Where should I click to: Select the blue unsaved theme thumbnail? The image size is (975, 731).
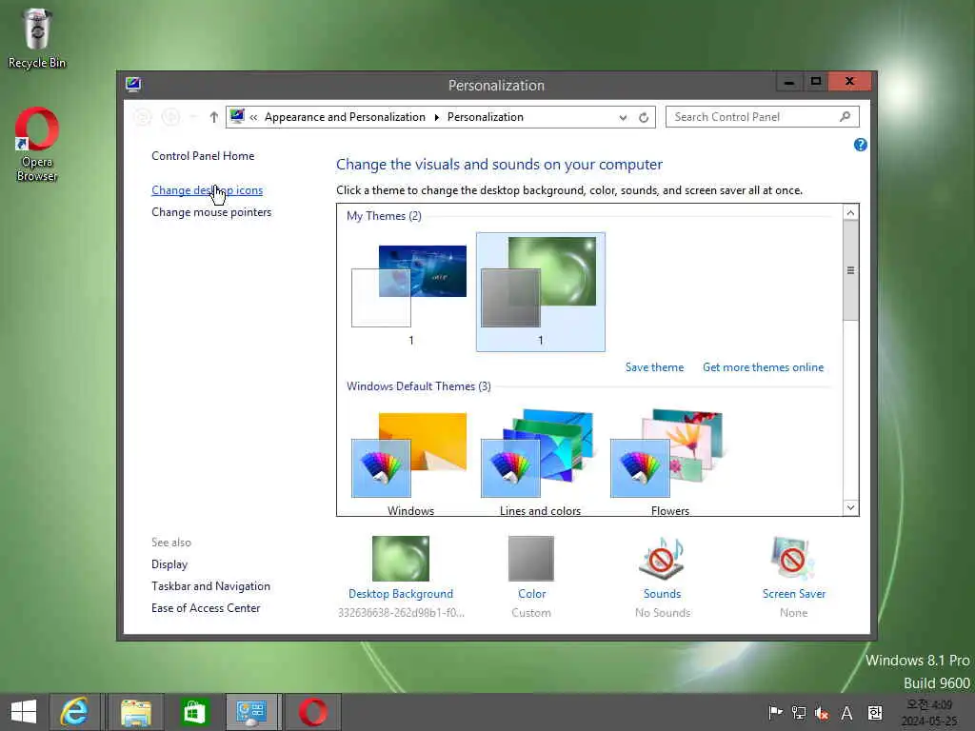coord(411,292)
